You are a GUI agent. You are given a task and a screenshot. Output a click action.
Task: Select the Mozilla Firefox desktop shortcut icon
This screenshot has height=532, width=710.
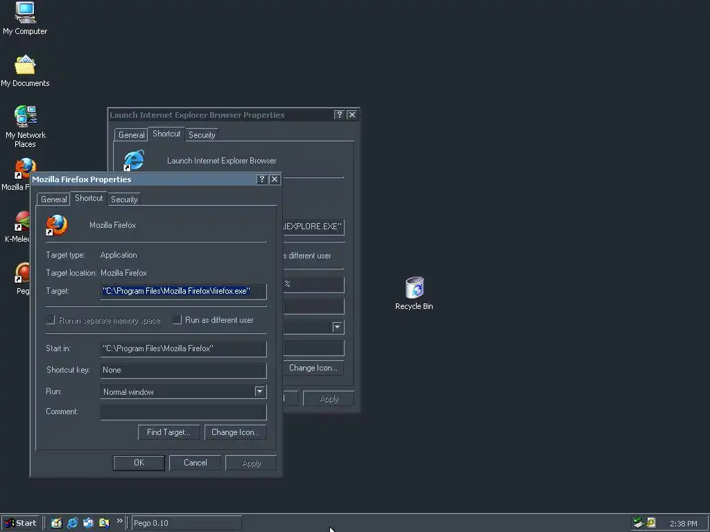click(25, 168)
